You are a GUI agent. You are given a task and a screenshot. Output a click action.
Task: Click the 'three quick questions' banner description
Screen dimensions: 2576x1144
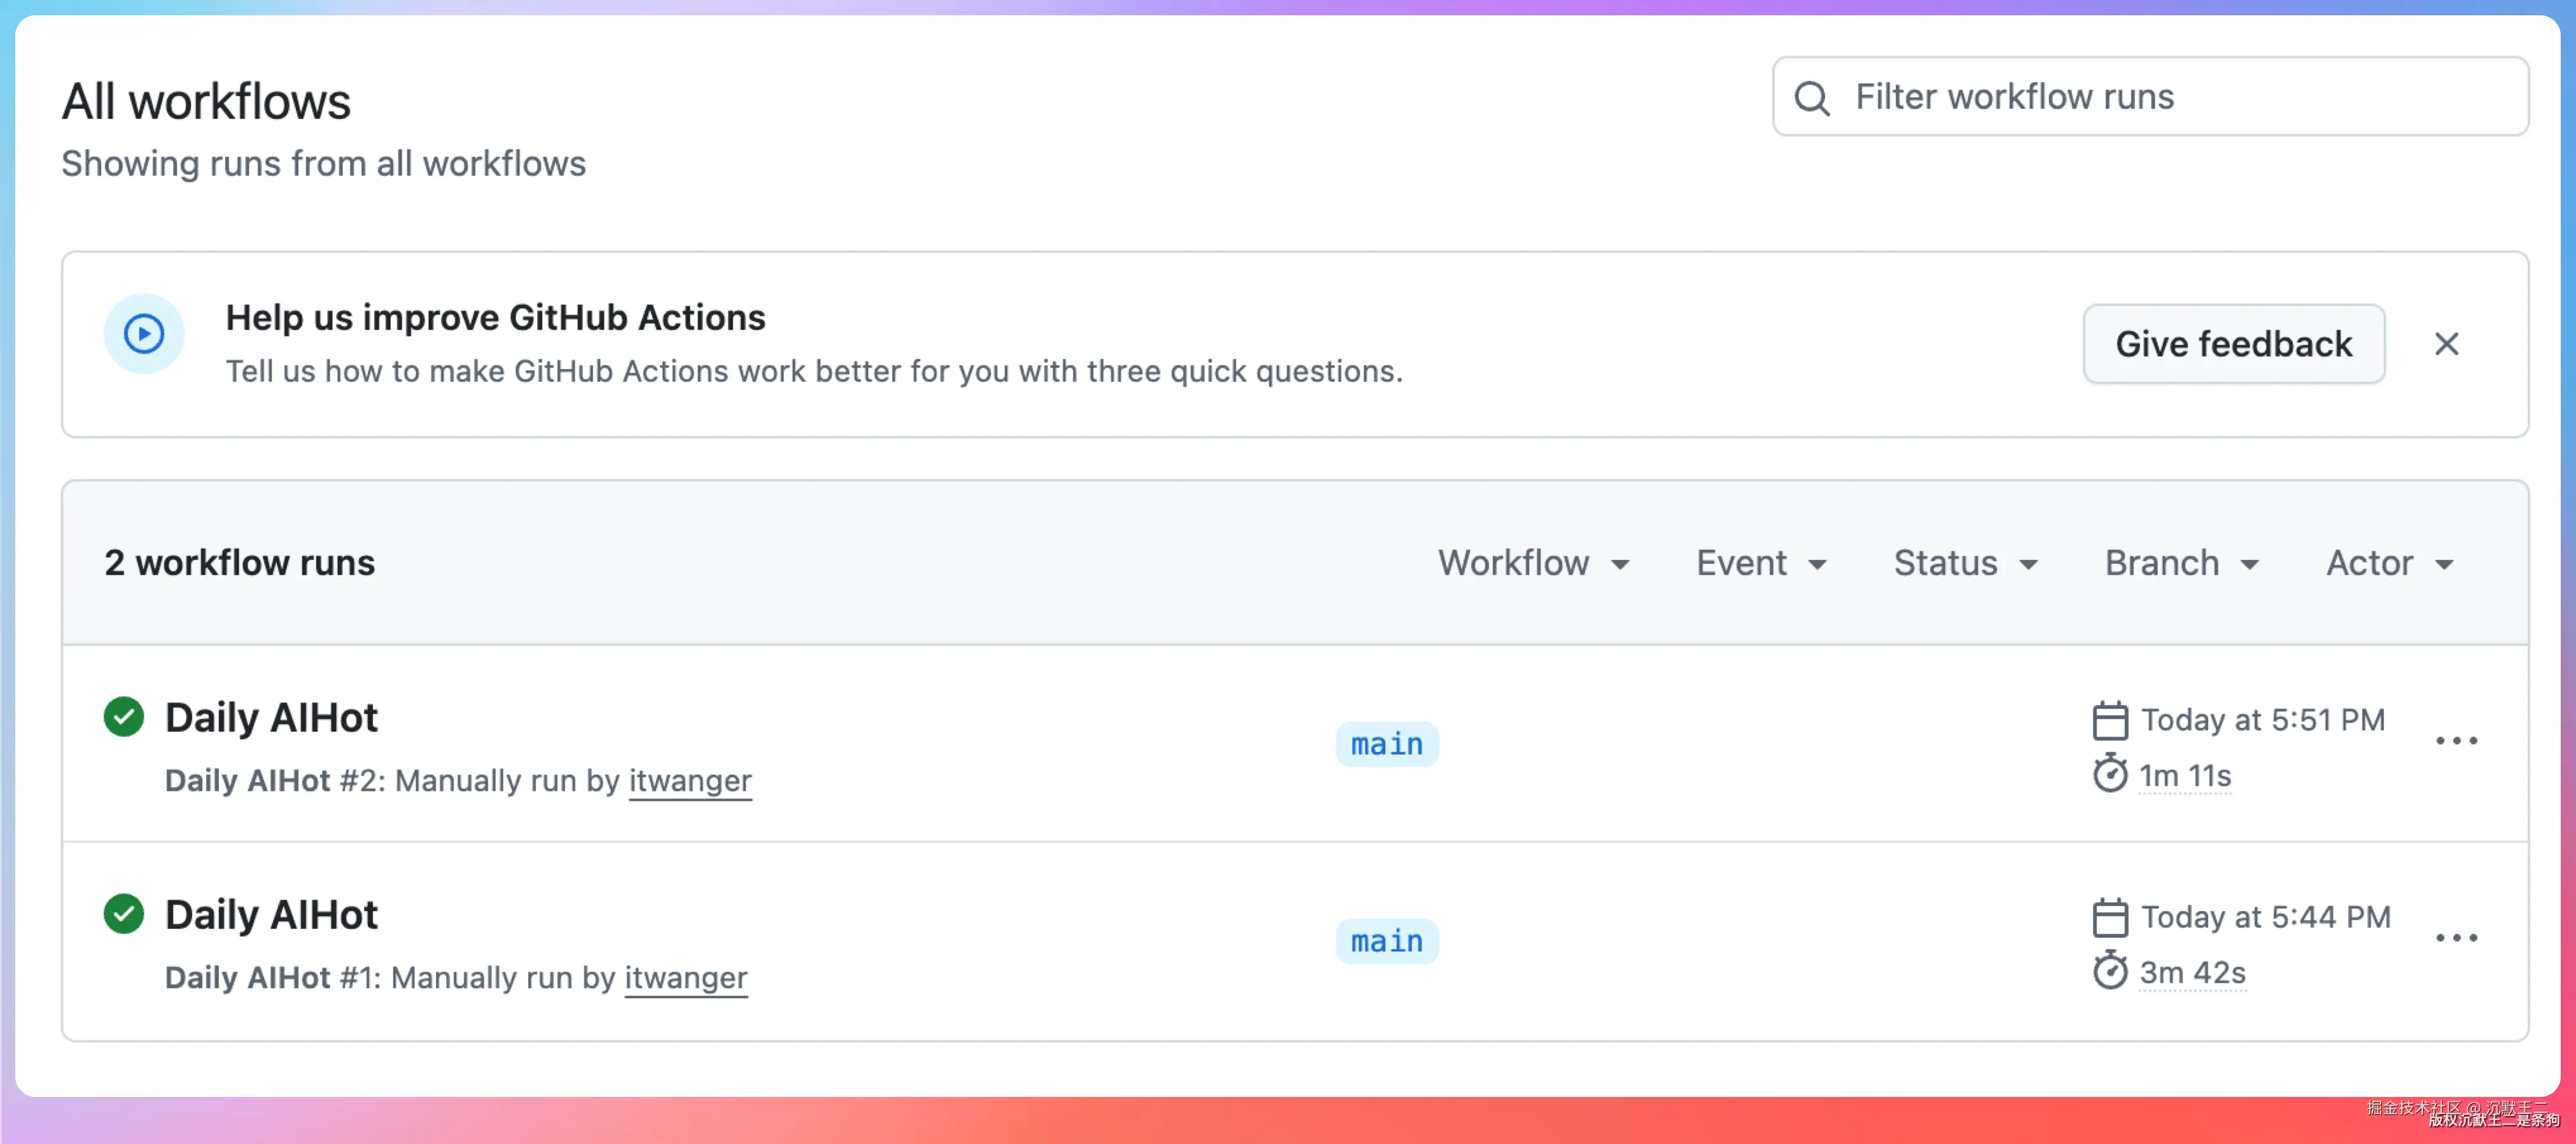click(814, 372)
